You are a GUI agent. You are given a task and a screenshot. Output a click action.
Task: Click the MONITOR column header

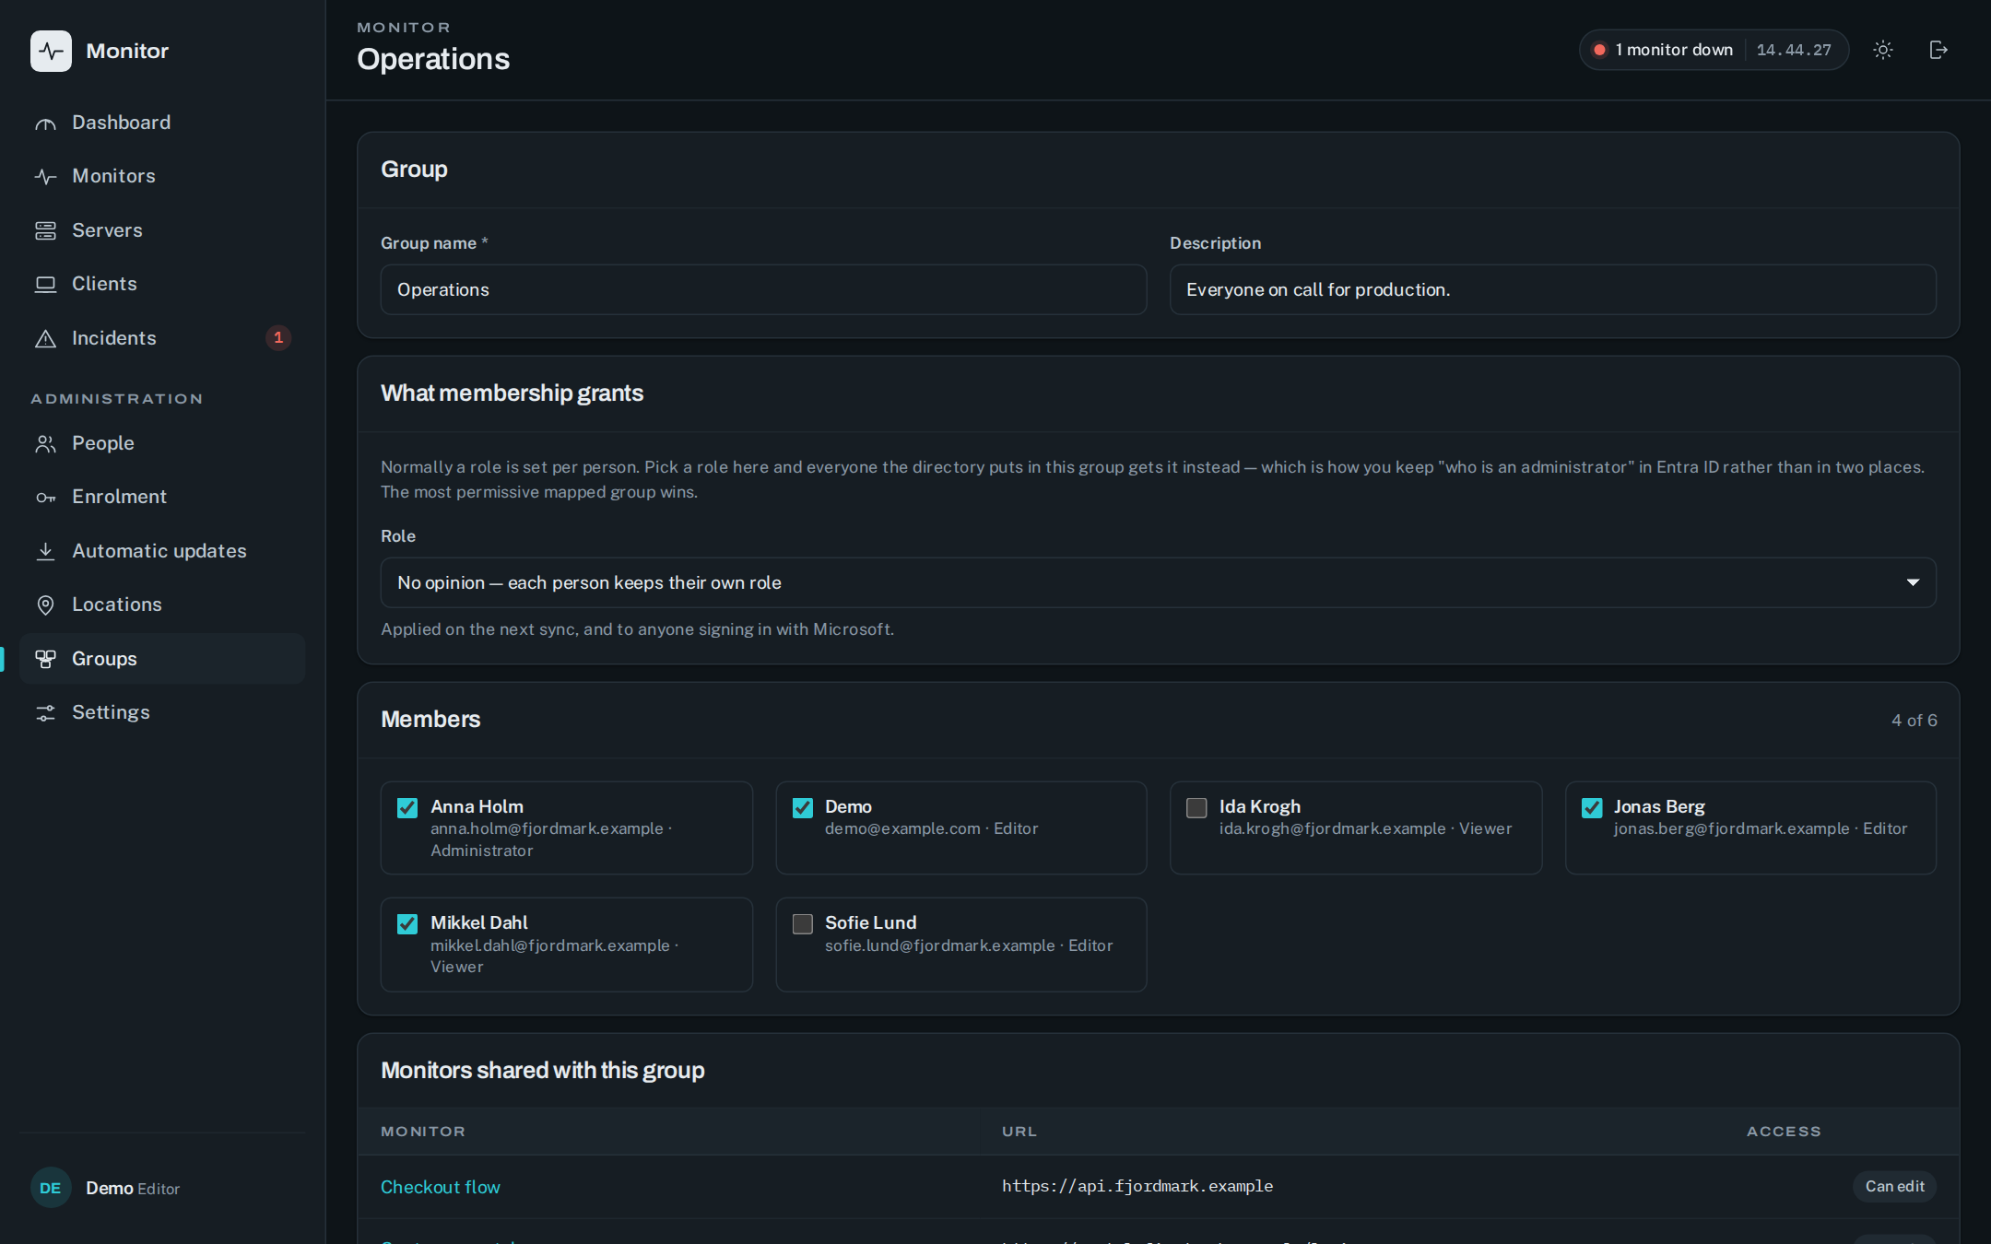[x=423, y=1132]
